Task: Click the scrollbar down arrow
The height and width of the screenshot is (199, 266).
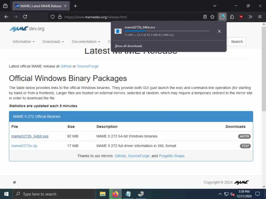Action: 264,187
